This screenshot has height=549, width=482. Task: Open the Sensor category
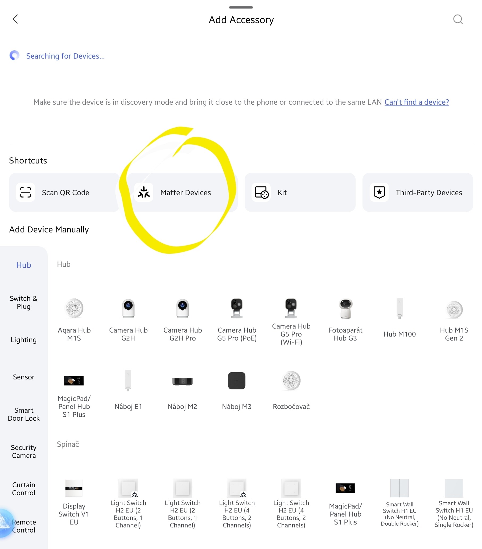[24, 377]
